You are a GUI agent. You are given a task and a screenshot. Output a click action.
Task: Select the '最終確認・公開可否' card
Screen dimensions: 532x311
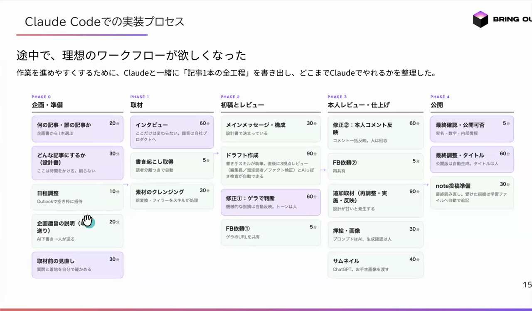click(x=472, y=129)
